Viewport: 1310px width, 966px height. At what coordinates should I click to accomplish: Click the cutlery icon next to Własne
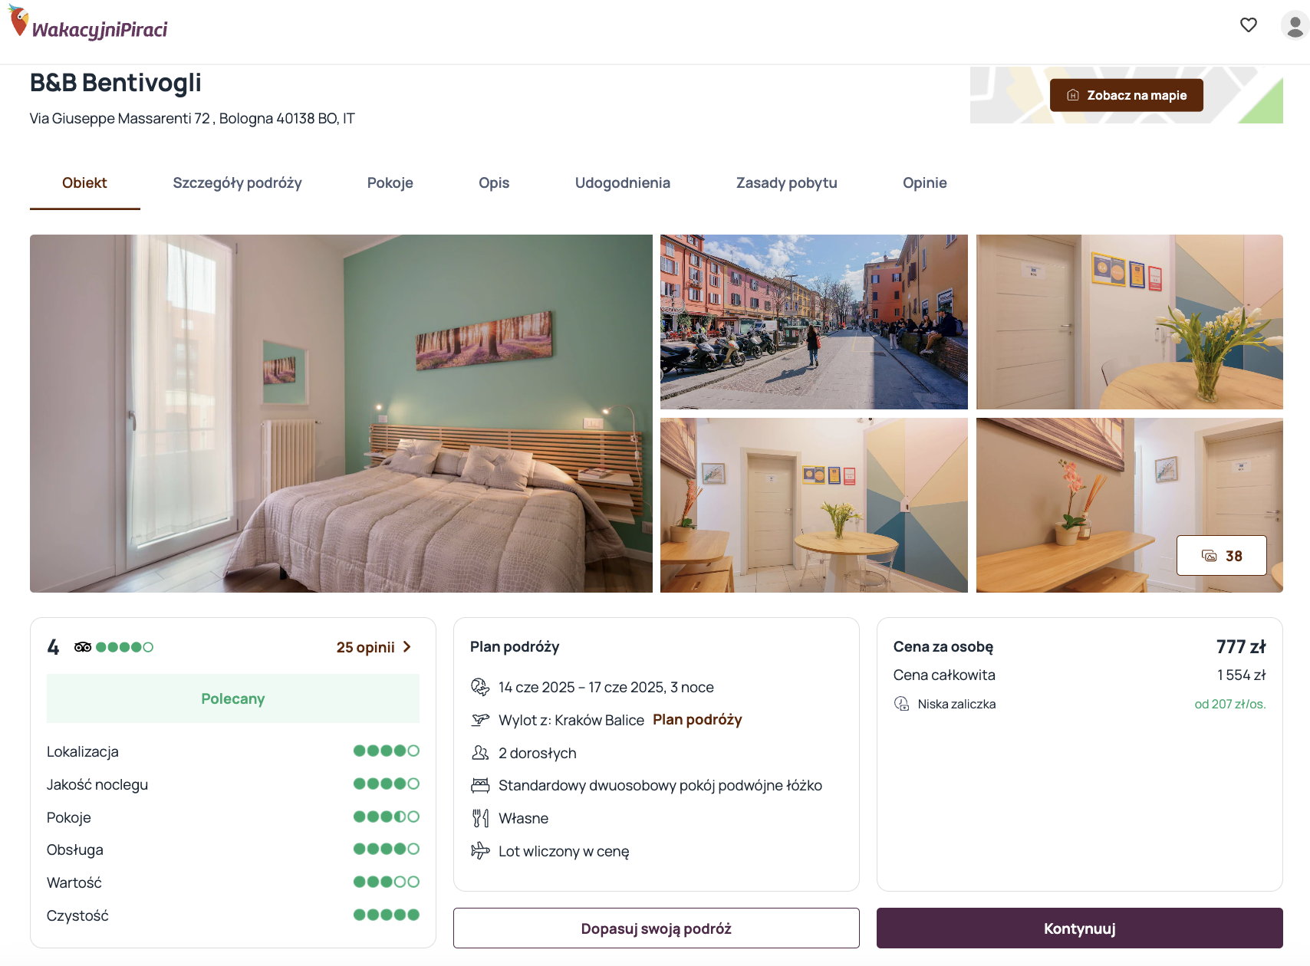pos(480,818)
